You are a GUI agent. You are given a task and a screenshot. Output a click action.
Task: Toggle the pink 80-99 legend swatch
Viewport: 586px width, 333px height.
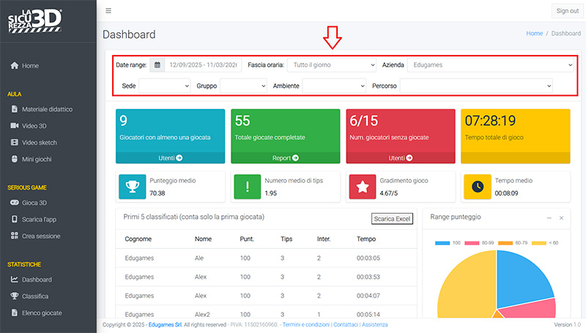coord(472,243)
